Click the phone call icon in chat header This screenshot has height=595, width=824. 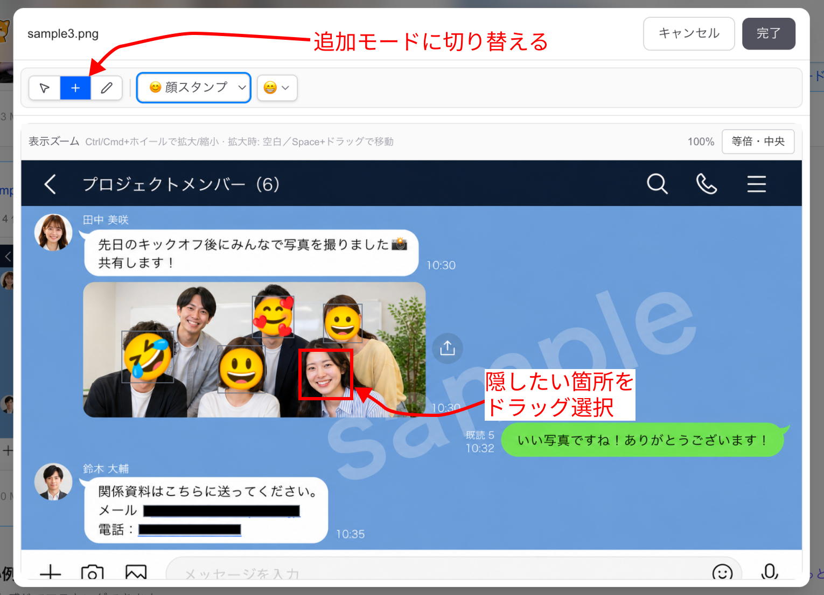click(x=707, y=184)
